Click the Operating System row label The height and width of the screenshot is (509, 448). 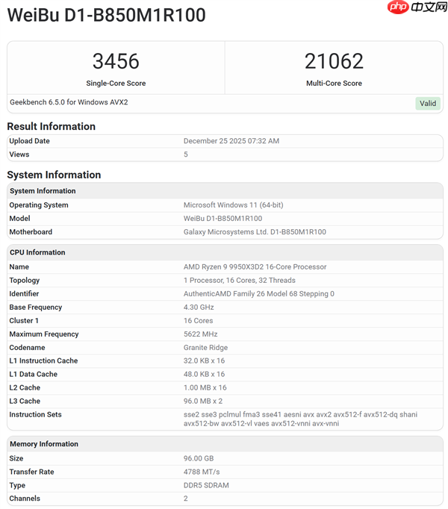[39, 205]
